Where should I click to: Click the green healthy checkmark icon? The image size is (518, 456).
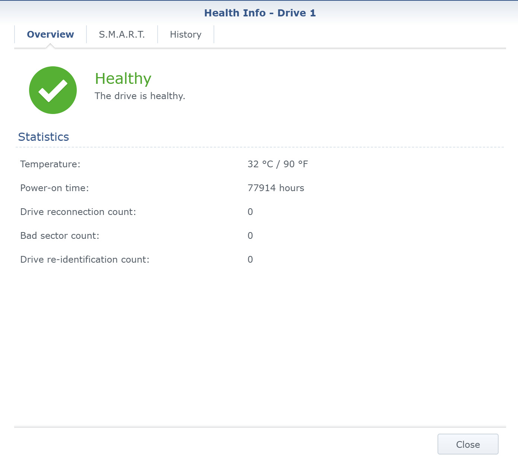coord(53,90)
